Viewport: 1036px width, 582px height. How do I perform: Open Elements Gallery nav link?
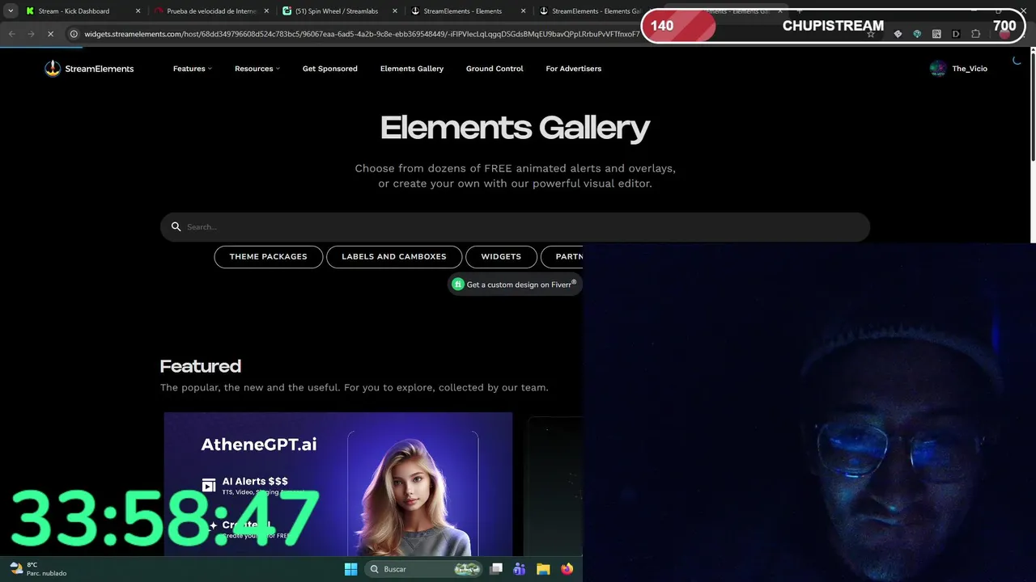(412, 69)
